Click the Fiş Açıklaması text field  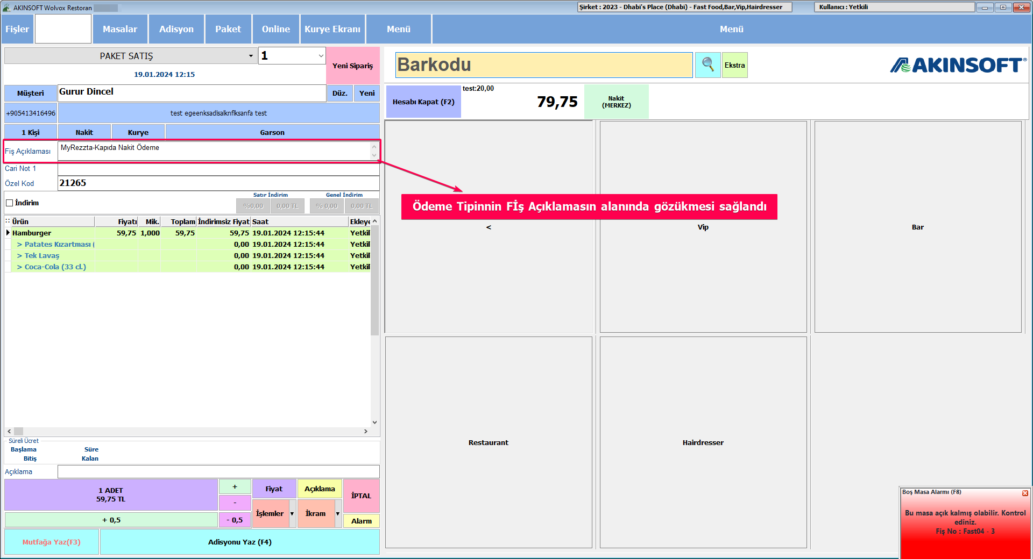pyautogui.click(x=214, y=150)
